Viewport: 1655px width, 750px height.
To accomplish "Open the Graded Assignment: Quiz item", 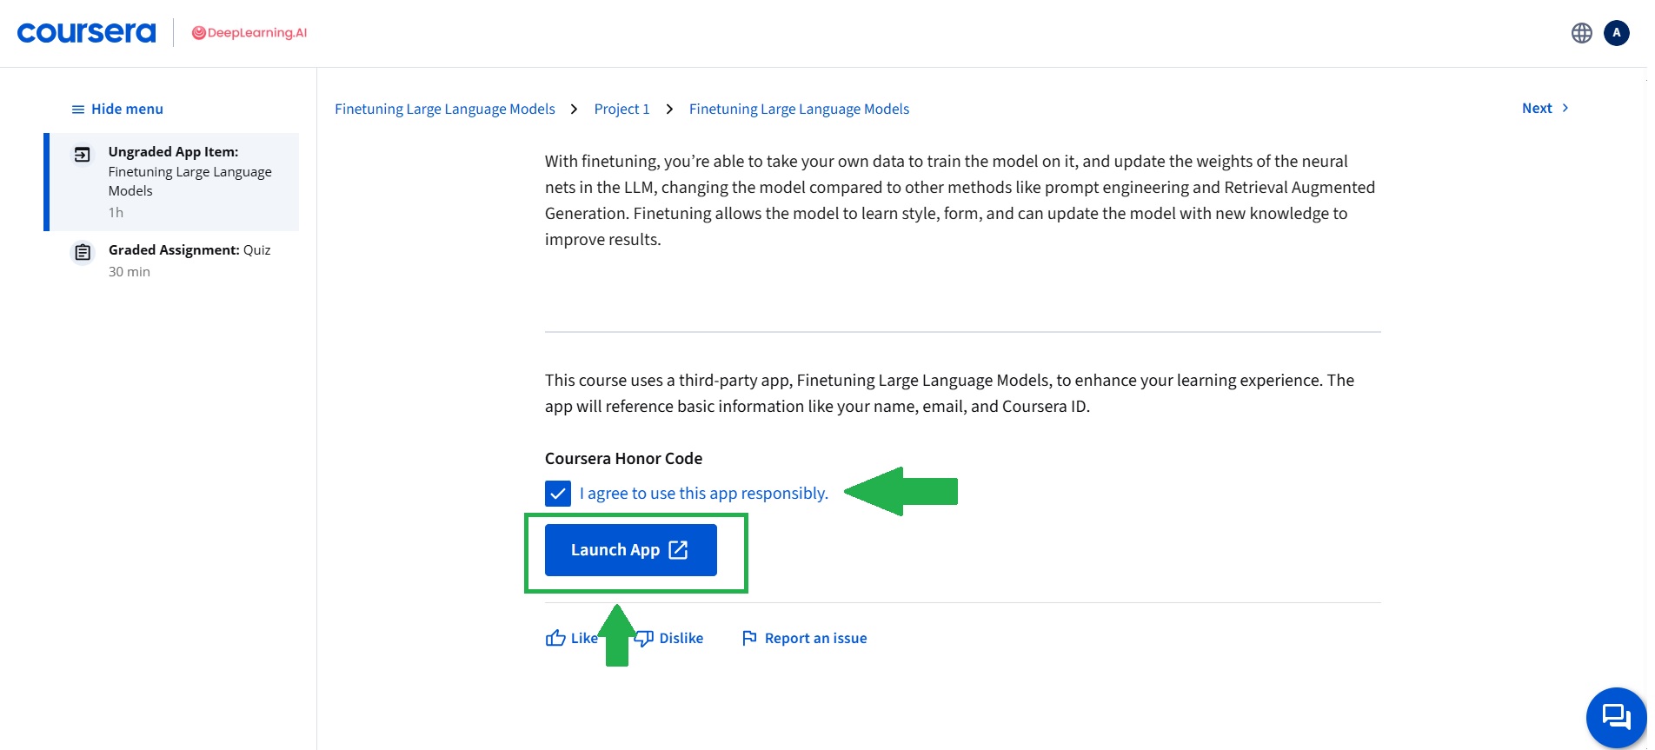I will click(189, 259).
